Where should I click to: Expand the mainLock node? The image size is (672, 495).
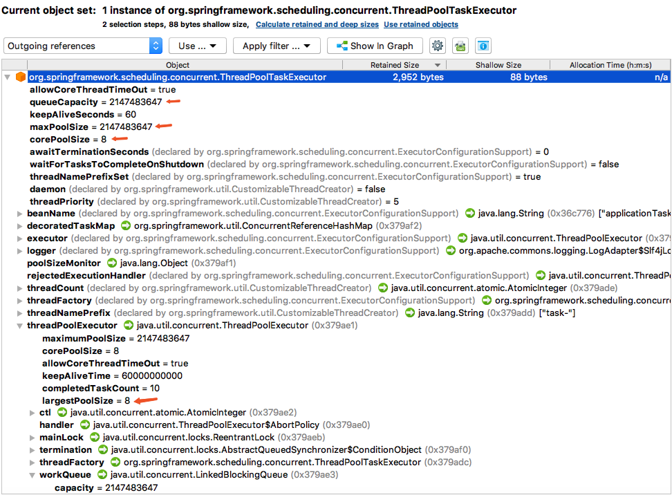pos(32,437)
